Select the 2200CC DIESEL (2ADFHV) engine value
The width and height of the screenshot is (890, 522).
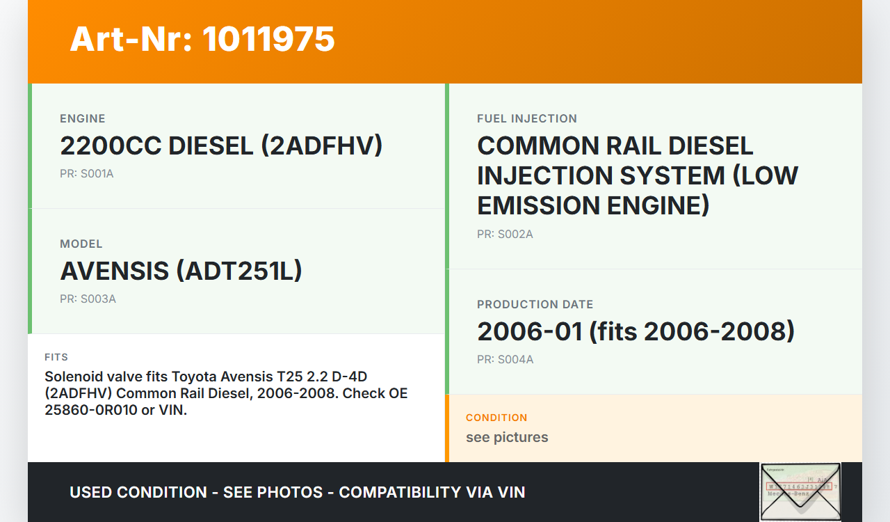pos(221,146)
